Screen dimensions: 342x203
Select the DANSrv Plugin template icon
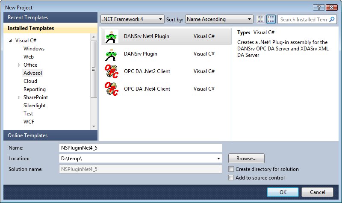click(111, 54)
